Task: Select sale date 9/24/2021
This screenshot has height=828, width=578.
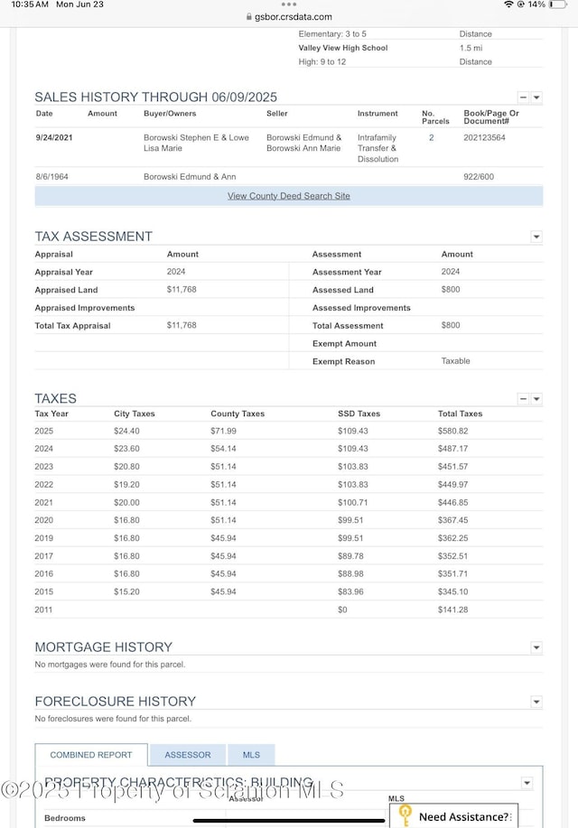Action: (54, 138)
